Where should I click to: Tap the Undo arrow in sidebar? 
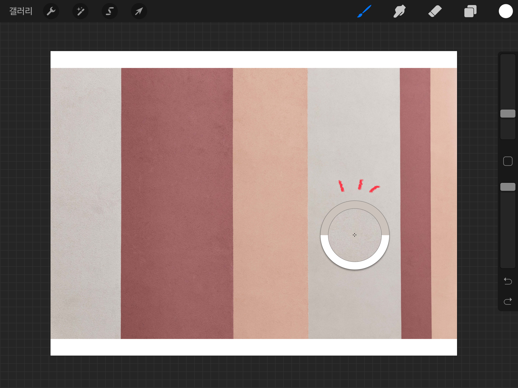click(x=508, y=281)
